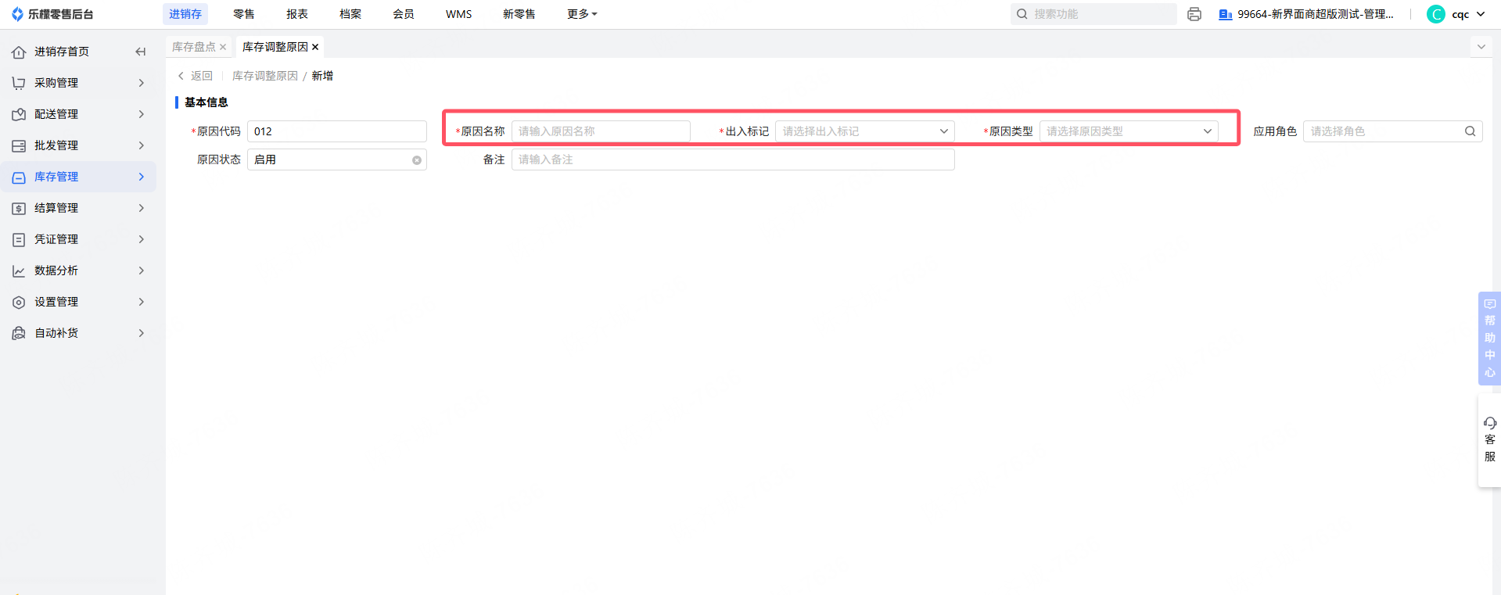Open the 更多 dropdown menu
The width and height of the screenshot is (1501, 595).
pyautogui.click(x=582, y=14)
